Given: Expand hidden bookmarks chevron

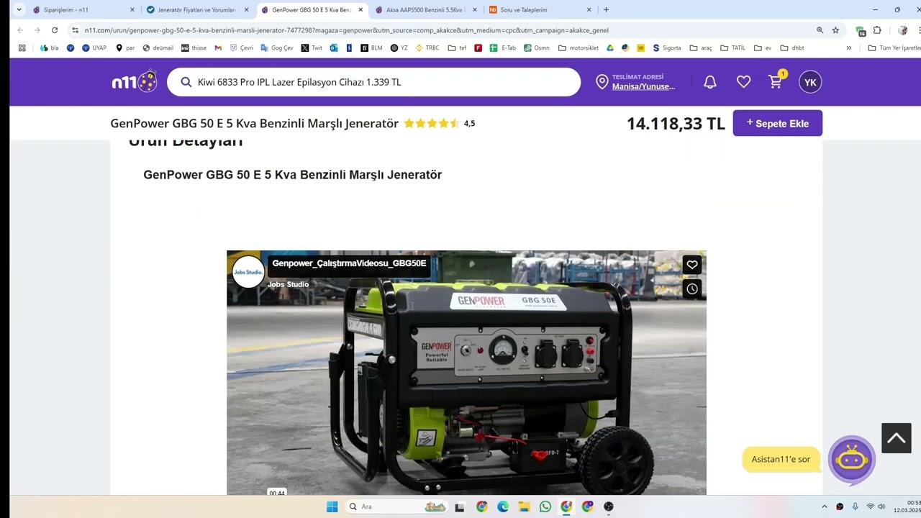Looking at the screenshot, I should point(848,48).
